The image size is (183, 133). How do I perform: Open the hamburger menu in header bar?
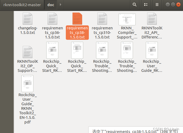(x=157, y=5)
